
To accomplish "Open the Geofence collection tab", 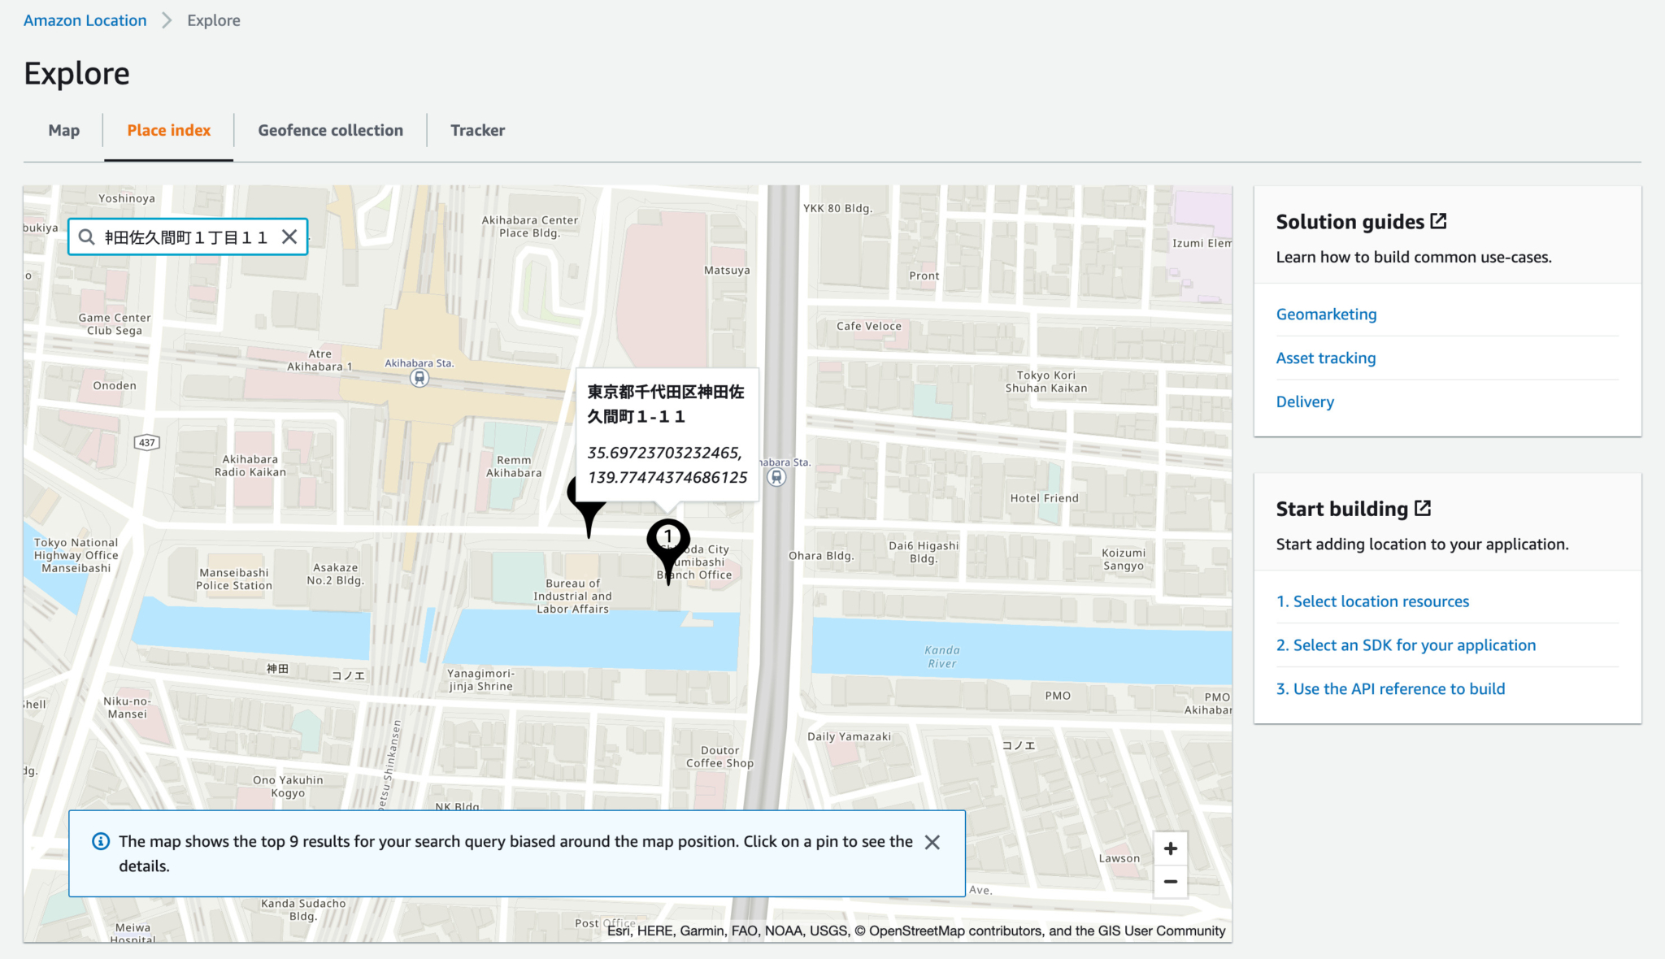I will (330, 130).
